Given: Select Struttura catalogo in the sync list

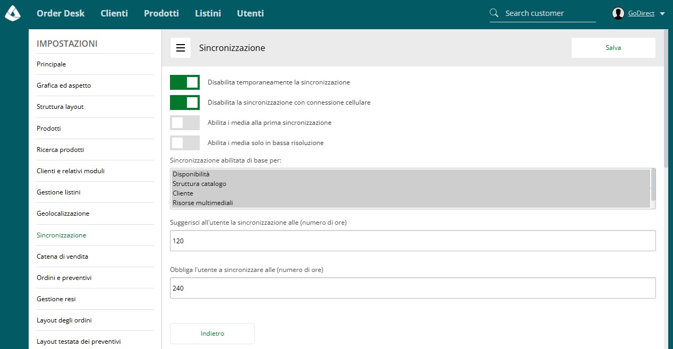Looking at the screenshot, I should pos(411,184).
